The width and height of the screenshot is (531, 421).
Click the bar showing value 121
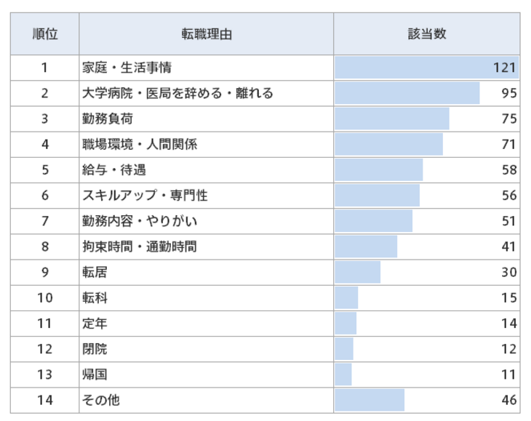(x=426, y=68)
